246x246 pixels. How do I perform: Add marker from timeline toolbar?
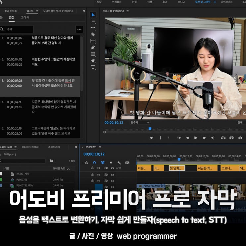[111, 163]
